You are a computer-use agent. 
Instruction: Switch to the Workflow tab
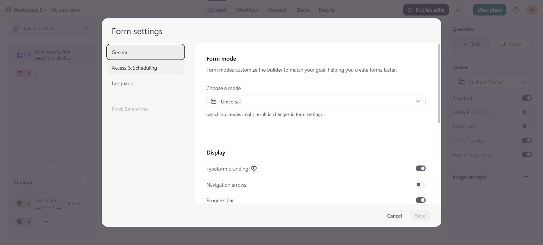click(247, 10)
